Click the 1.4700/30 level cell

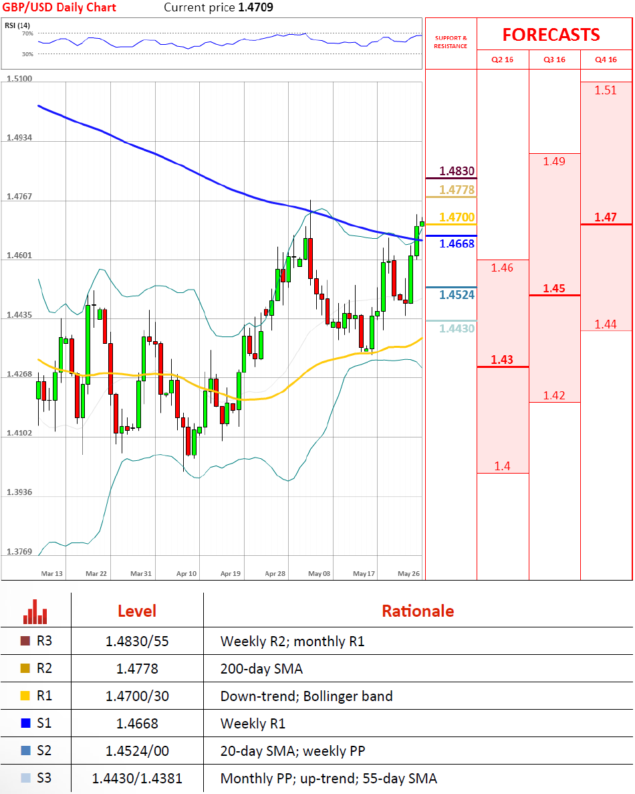[x=137, y=696]
